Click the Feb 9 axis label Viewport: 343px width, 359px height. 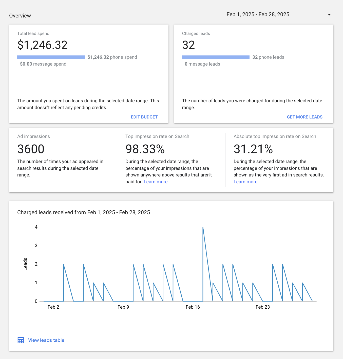(x=123, y=307)
